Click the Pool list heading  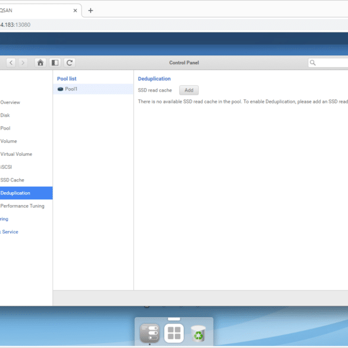67,79
